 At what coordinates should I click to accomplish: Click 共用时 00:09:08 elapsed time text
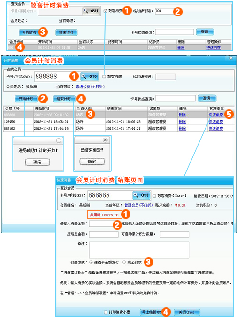tap(105, 215)
